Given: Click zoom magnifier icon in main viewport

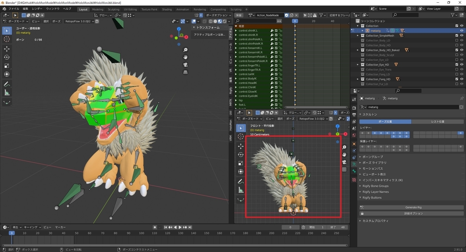Looking at the screenshot, I should tap(186, 50).
